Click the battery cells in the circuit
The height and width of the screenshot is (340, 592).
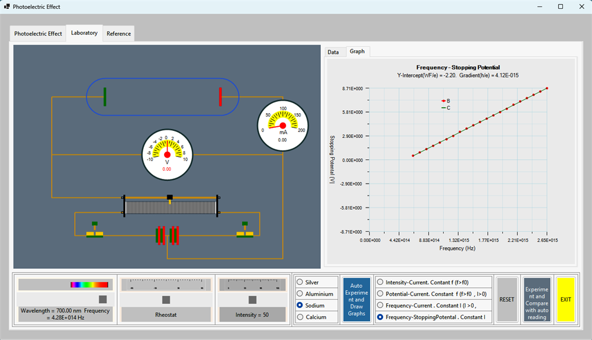coord(168,236)
